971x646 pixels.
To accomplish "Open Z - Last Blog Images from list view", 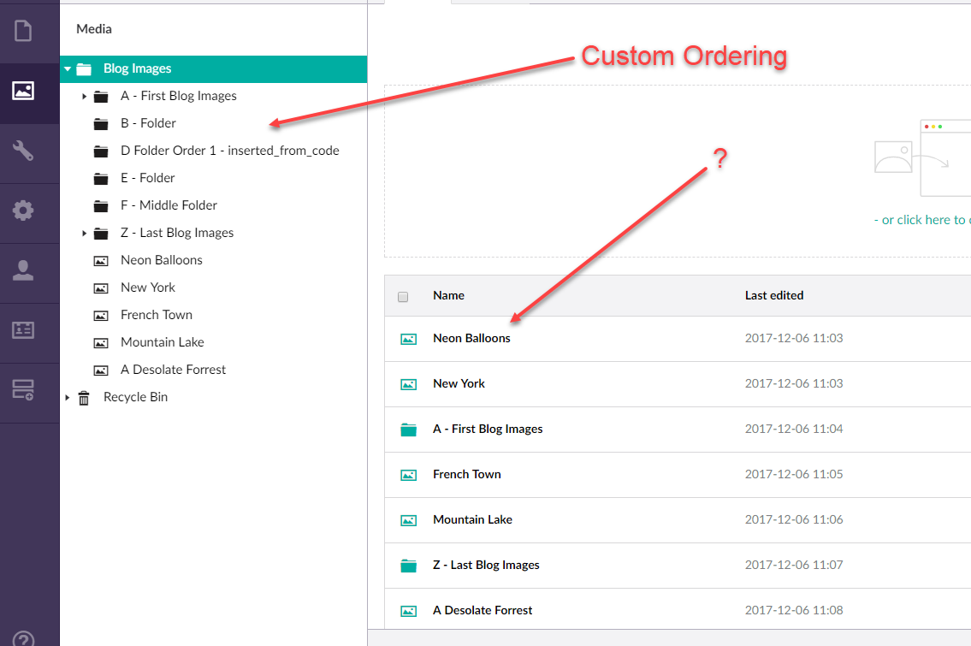I will [486, 564].
